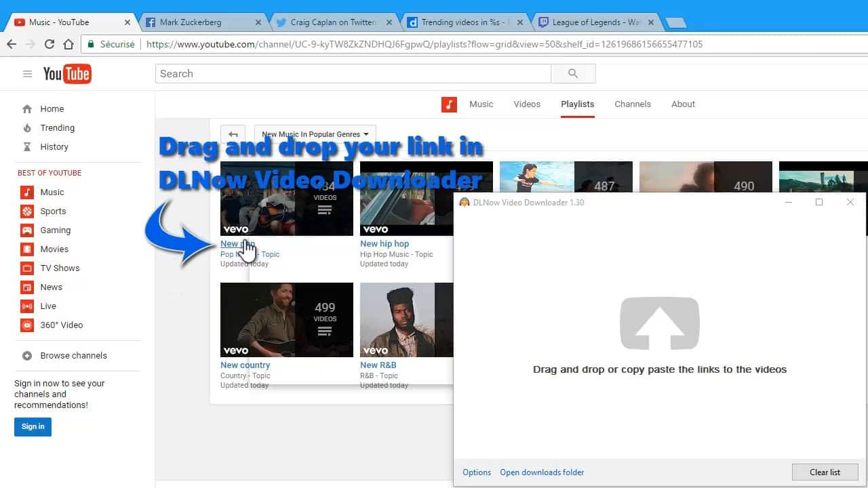Open the playlist thumbnail with 487 videos

pyautogui.click(x=566, y=177)
